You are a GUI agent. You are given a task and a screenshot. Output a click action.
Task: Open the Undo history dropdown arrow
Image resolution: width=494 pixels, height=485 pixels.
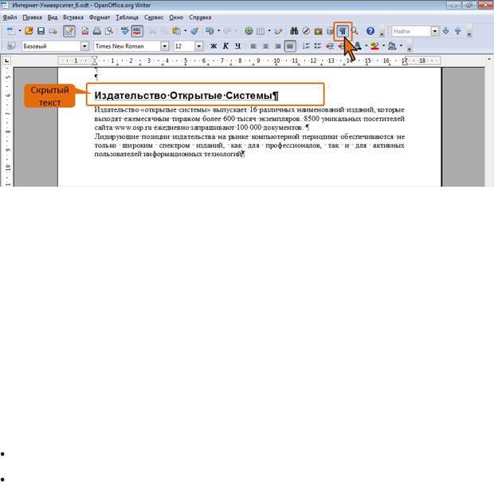tap(218, 31)
